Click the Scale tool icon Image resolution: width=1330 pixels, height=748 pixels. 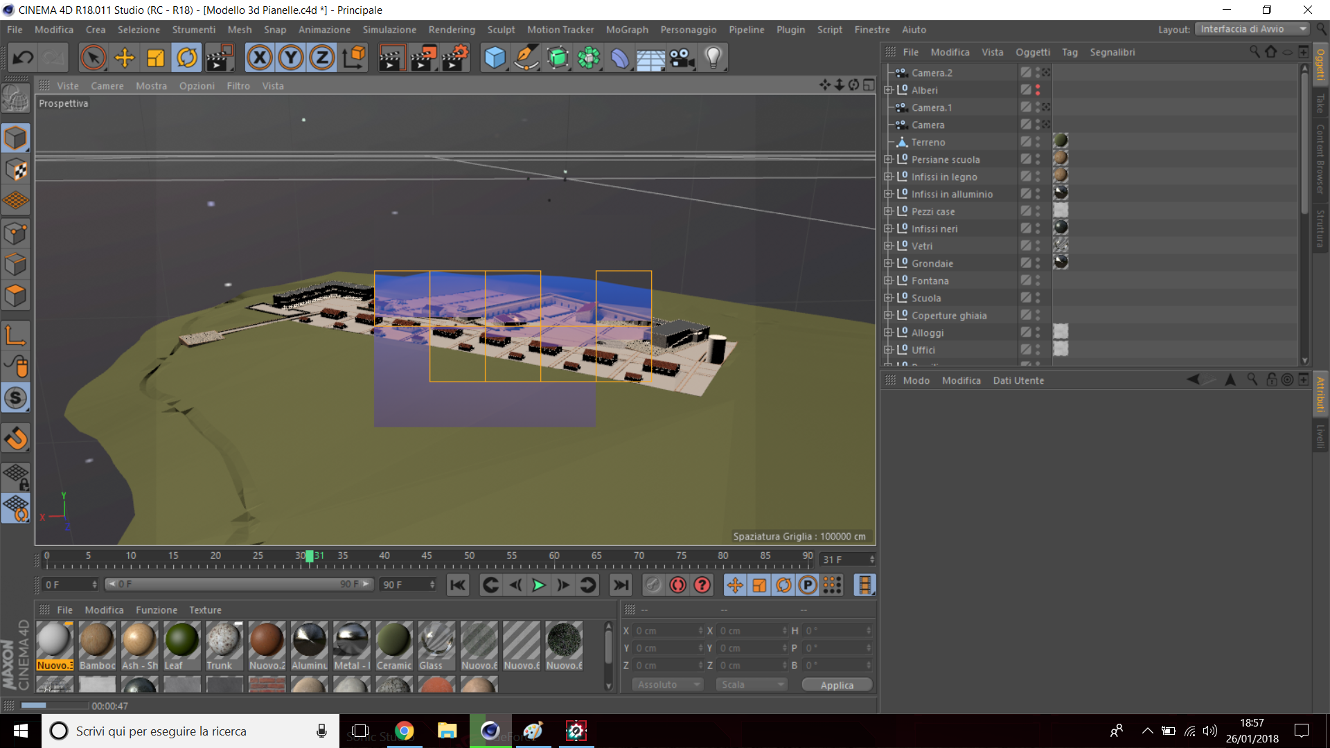pos(156,57)
